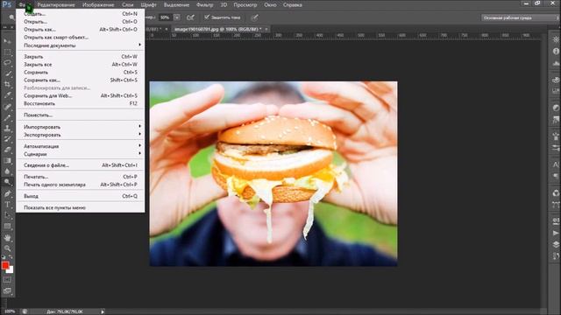Select the Eyedropper tool
This screenshot has height=315, width=561.
[x=7, y=95]
